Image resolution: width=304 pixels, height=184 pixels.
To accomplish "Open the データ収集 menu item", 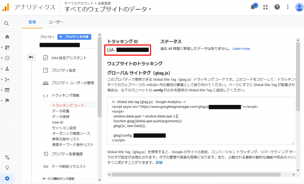I will pos(61,111).
